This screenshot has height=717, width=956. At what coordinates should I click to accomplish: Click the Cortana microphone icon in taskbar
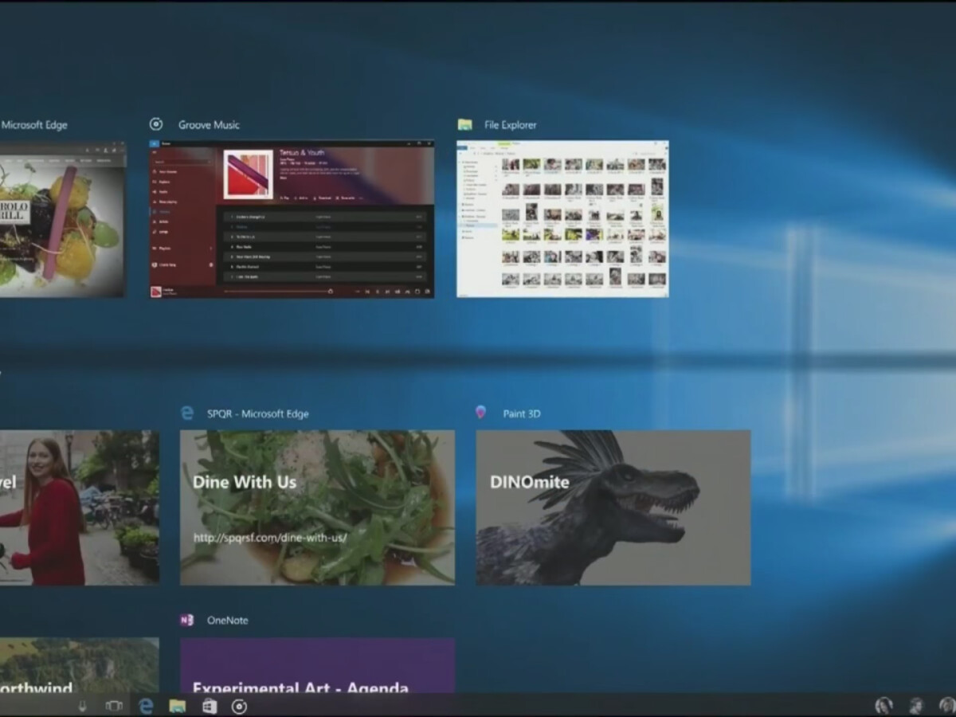[x=82, y=706]
